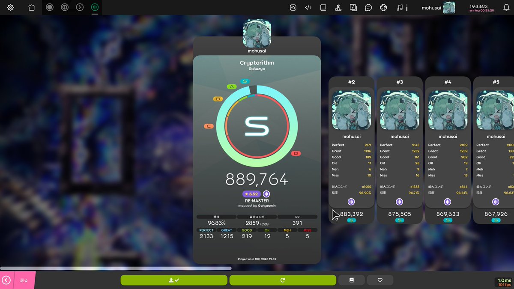The image size is (514, 289).
Task: Click the total score 889,764
Action: pyautogui.click(x=257, y=180)
